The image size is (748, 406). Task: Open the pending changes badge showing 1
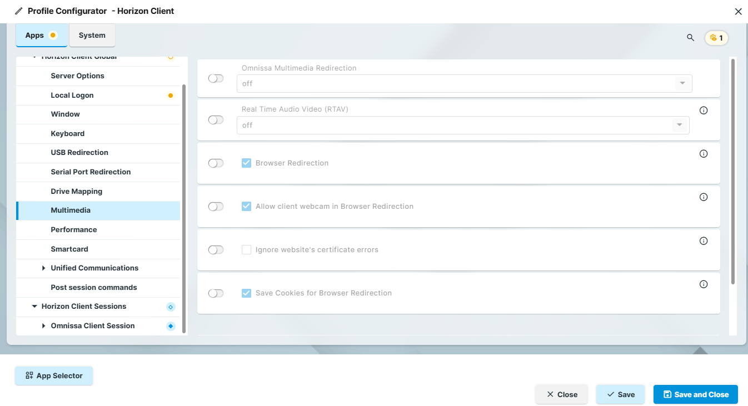[x=716, y=38]
